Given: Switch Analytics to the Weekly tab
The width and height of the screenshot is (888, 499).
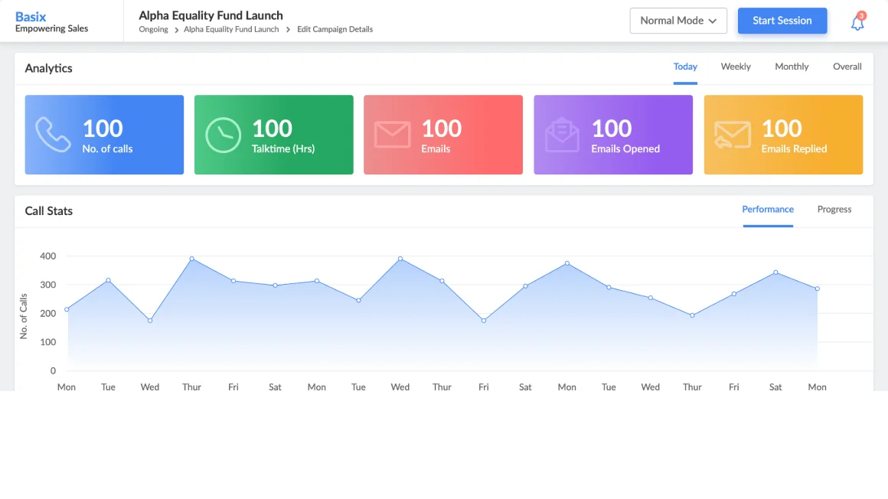Looking at the screenshot, I should coord(736,67).
